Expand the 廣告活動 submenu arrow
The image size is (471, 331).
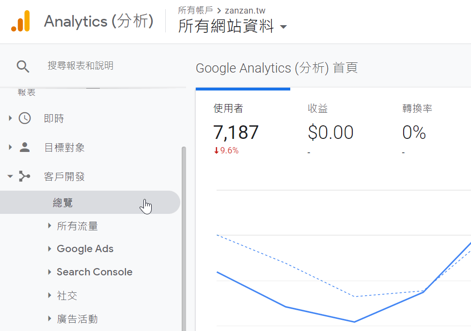click(x=49, y=318)
